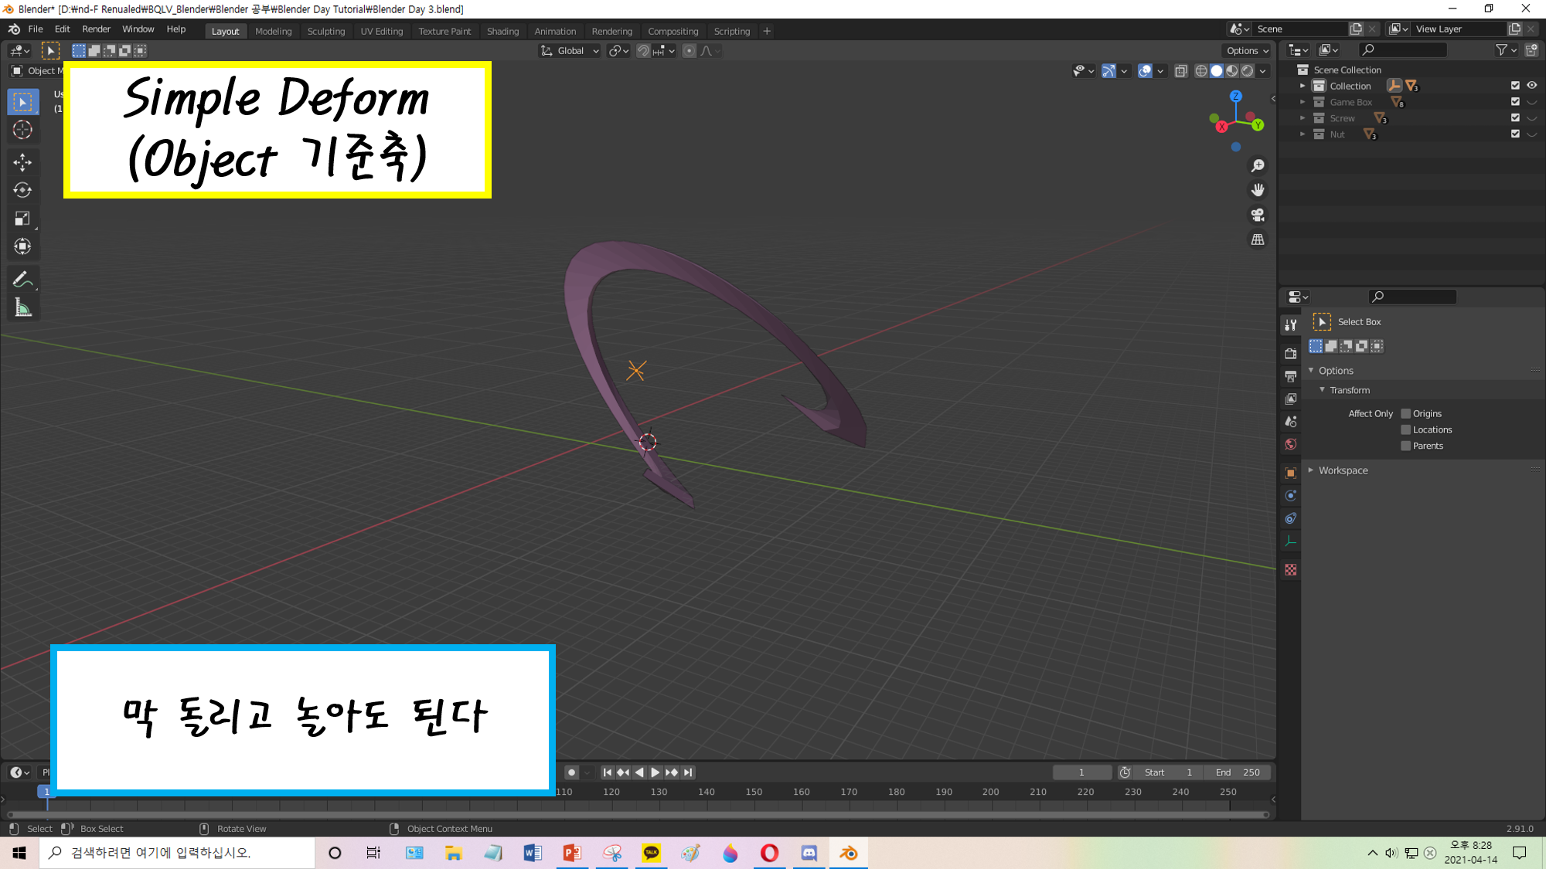Open the viewport Options button
Screen dimensions: 1546x869
point(1247,51)
